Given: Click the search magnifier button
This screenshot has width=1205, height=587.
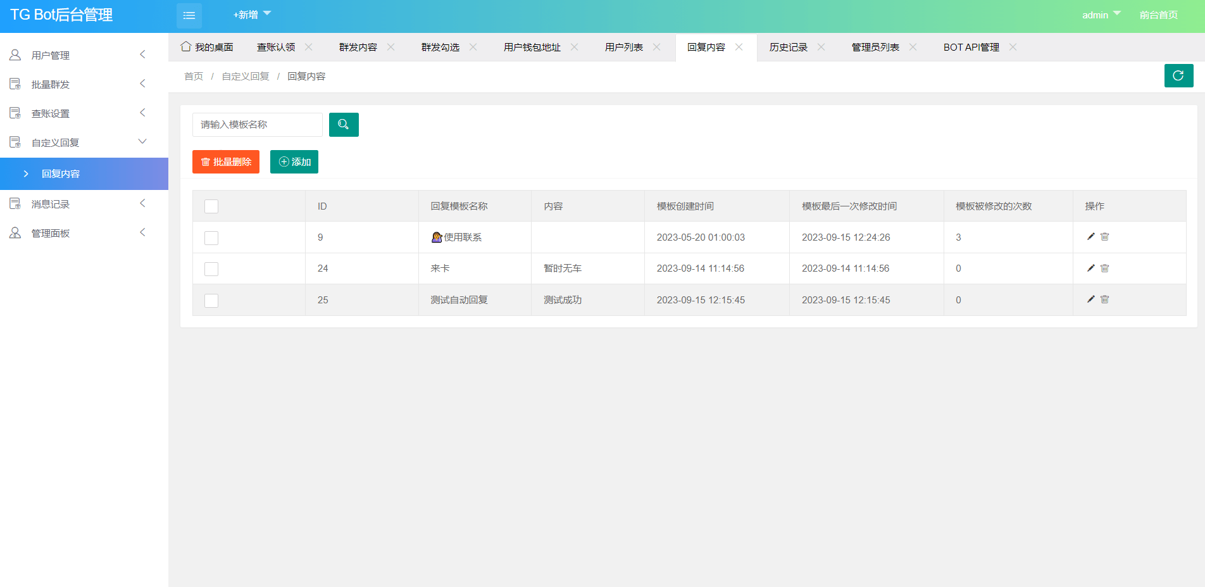Looking at the screenshot, I should point(344,125).
